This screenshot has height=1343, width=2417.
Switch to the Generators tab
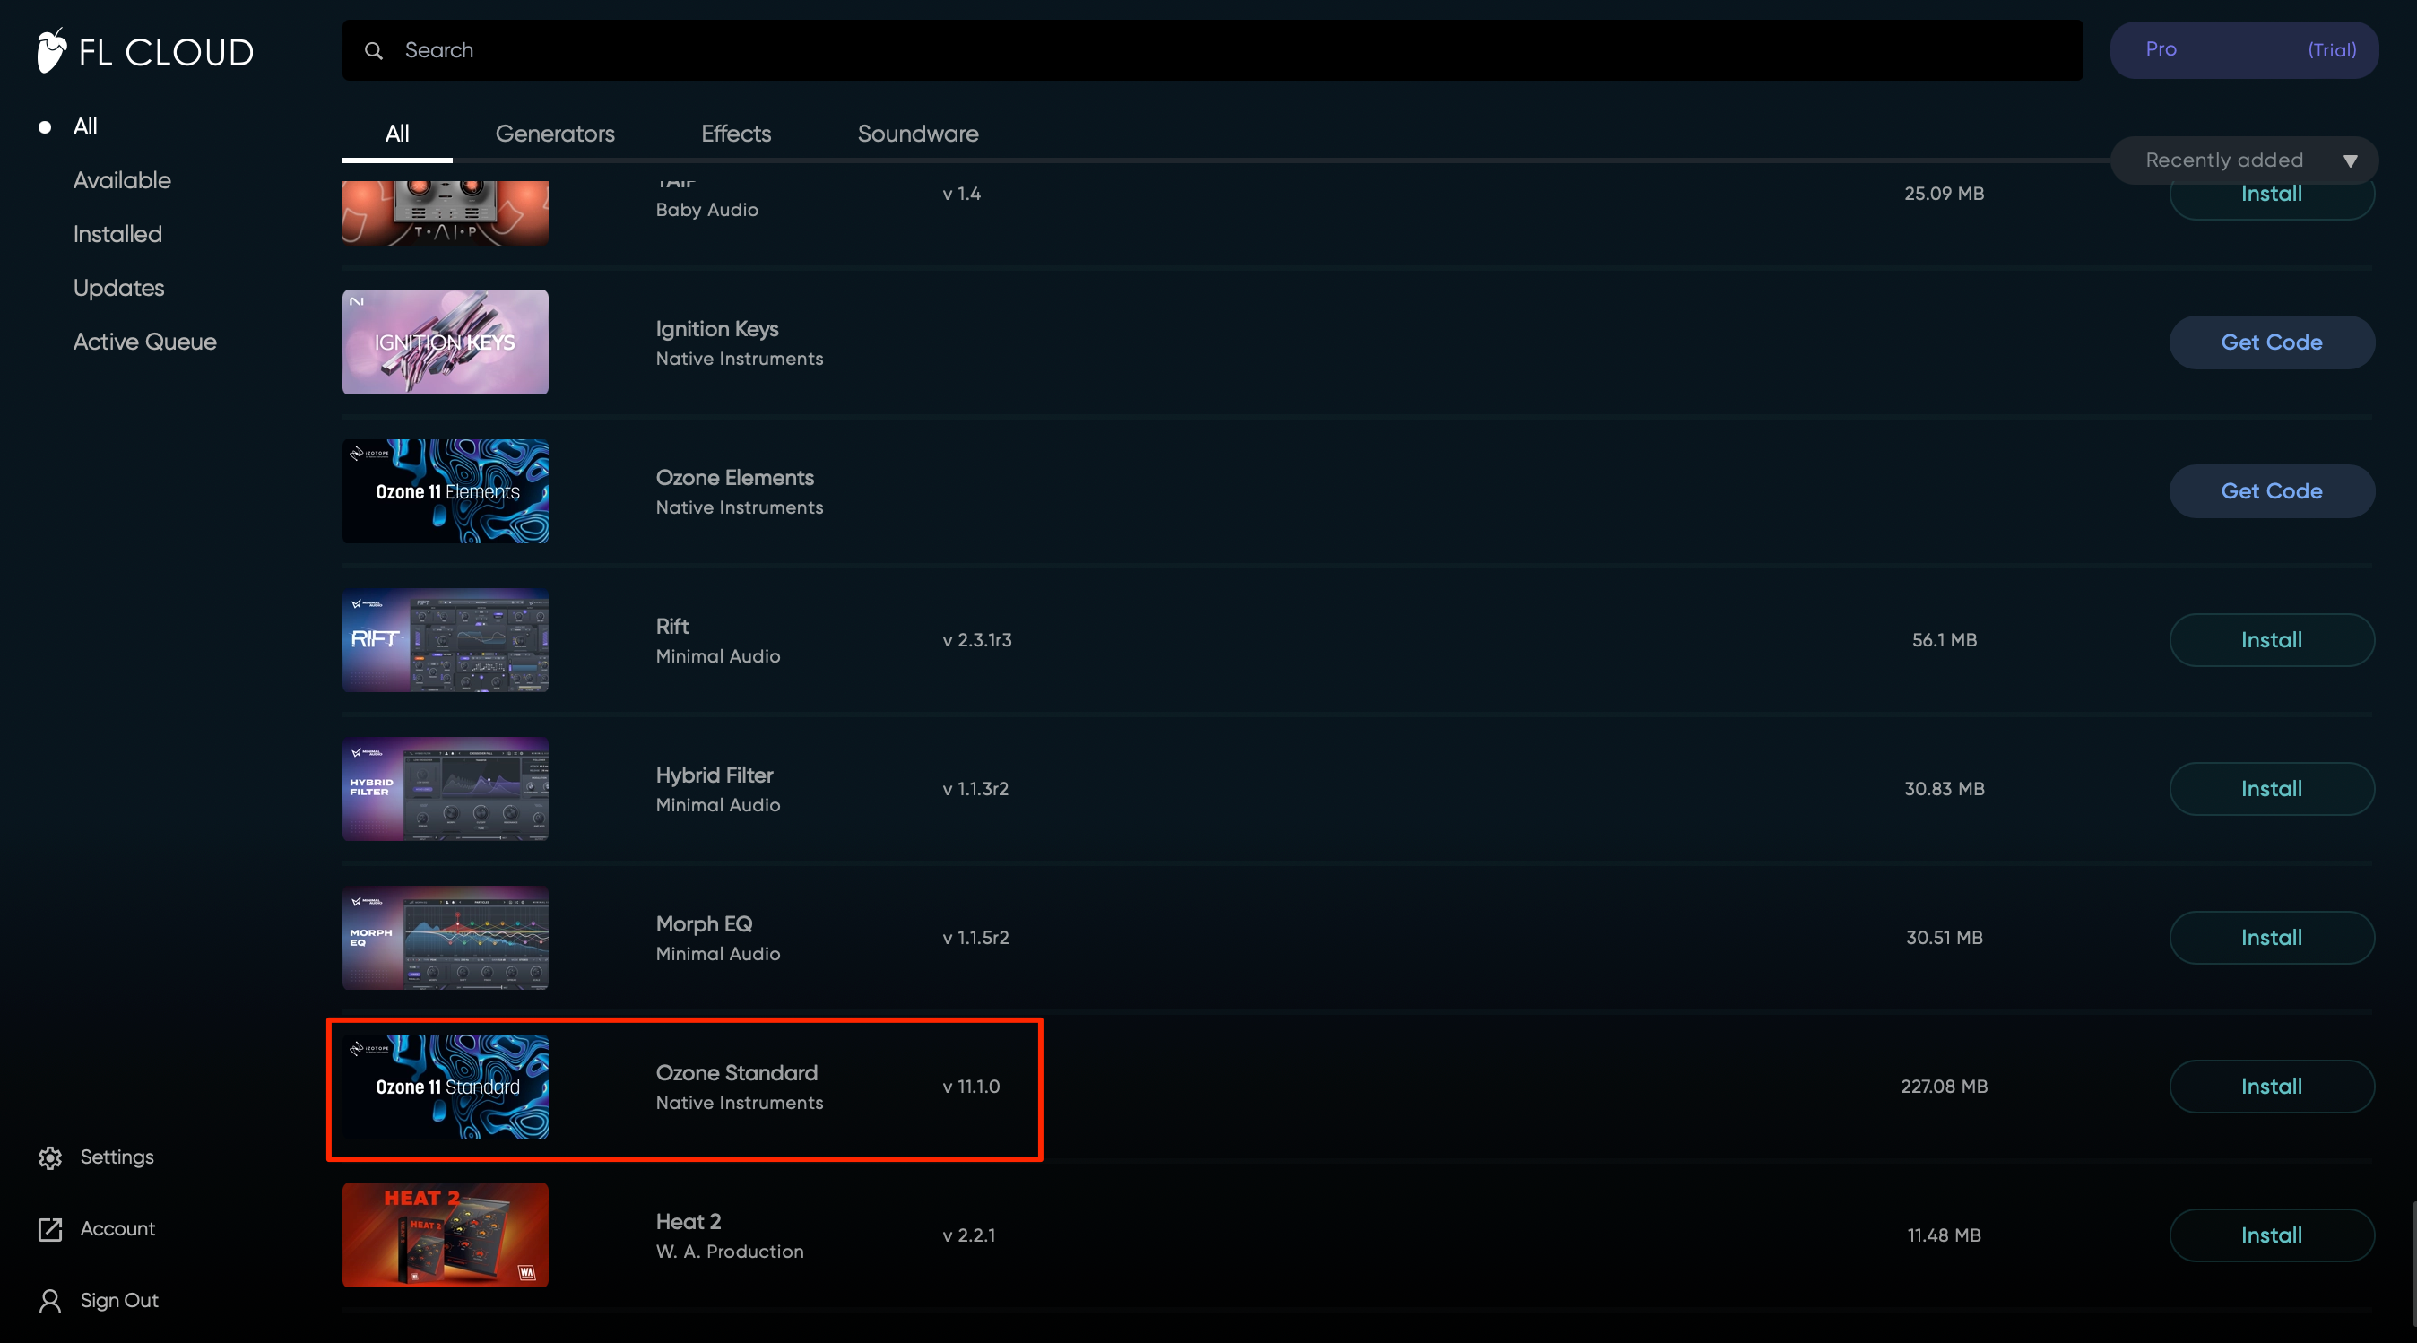555,134
